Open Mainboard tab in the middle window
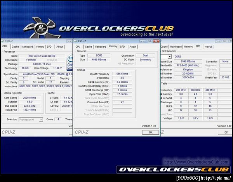 (x=101, y=47)
